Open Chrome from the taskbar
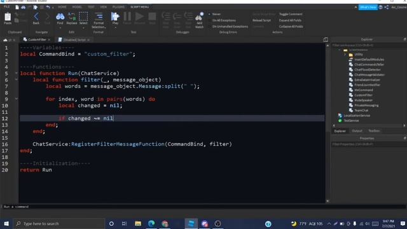The image size is (407, 229). click(165, 223)
